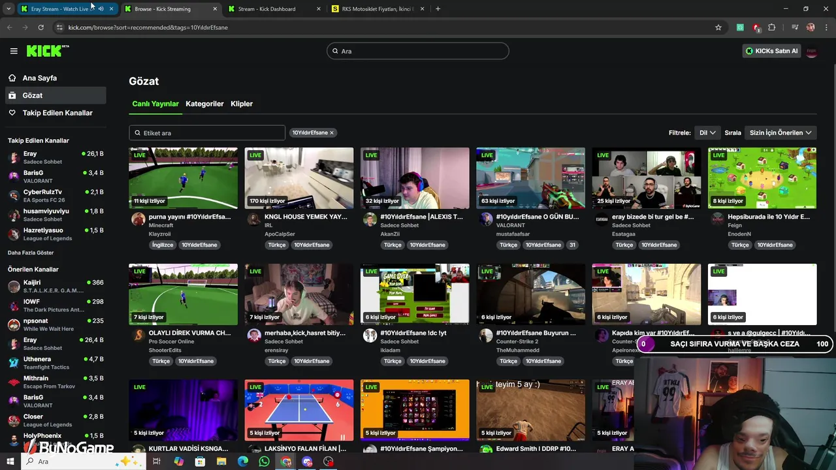Open Eray channel in followed list
The width and height of the screenshot is (836, 470).
(x=56, y=157)
